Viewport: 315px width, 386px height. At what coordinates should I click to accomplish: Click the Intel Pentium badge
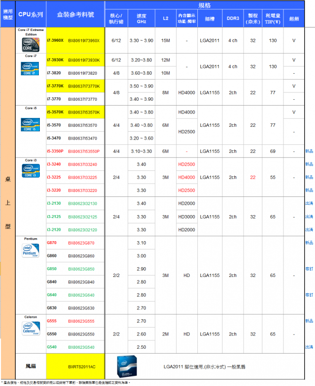(31, 250)
